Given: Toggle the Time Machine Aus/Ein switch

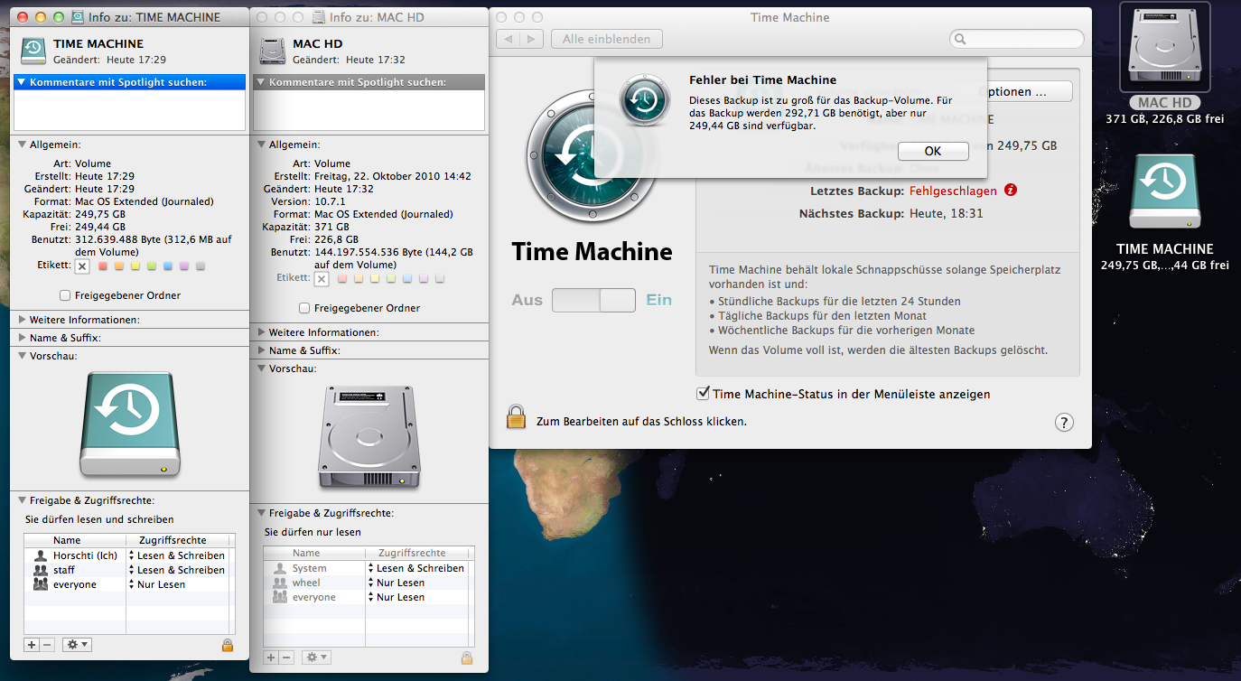Looking at the screenshot, I should point(593,300).
